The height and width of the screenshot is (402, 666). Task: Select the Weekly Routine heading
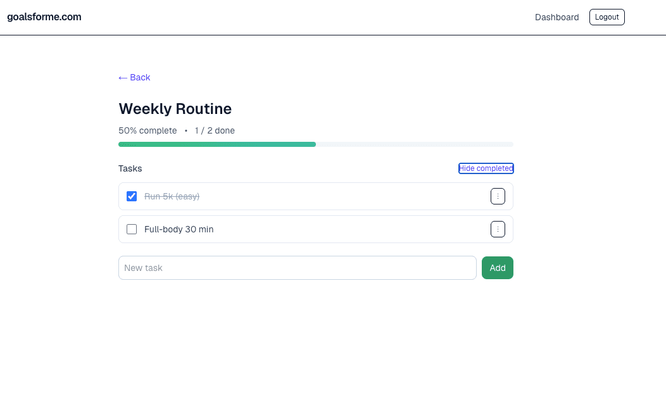[175, 109]
